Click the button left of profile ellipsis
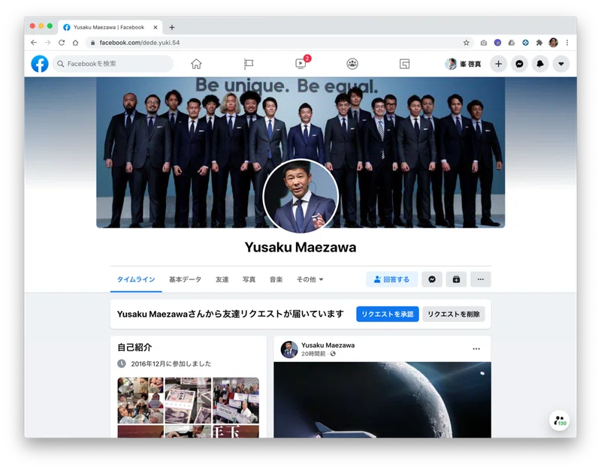The image size is (601, 470). click(456, 279)
